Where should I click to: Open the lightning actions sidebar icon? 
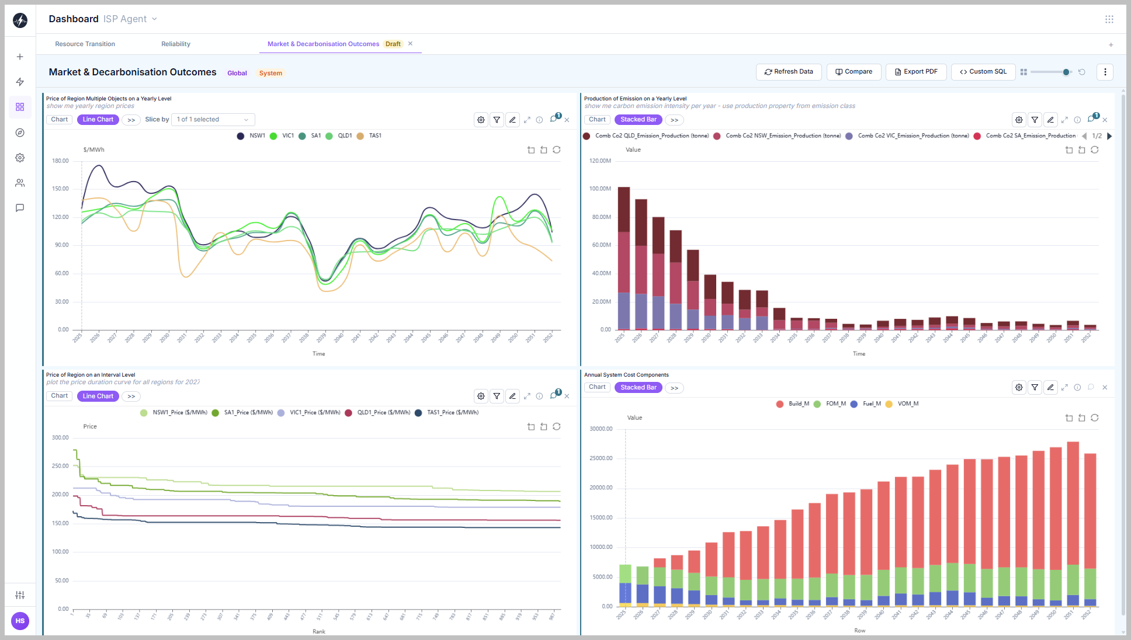(20, 82)
